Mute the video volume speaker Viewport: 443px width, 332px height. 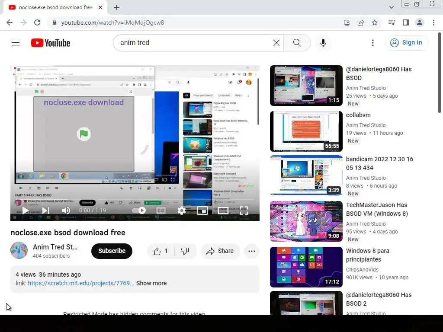point(66,211)
